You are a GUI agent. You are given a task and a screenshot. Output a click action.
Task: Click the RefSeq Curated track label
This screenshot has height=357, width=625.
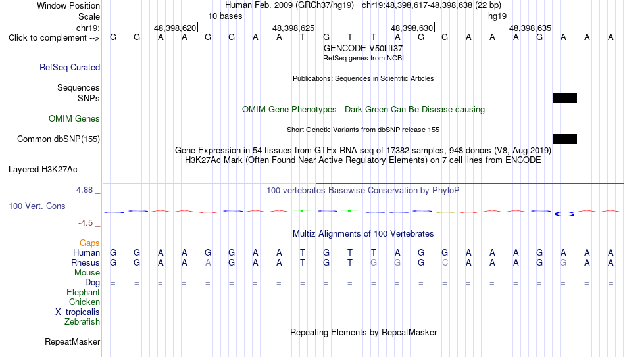(x=69, y=67)
